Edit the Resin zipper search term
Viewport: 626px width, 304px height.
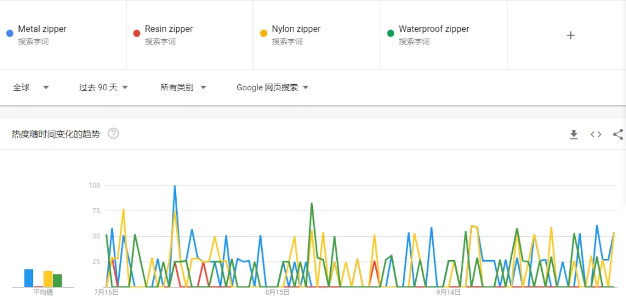(169, 29)
